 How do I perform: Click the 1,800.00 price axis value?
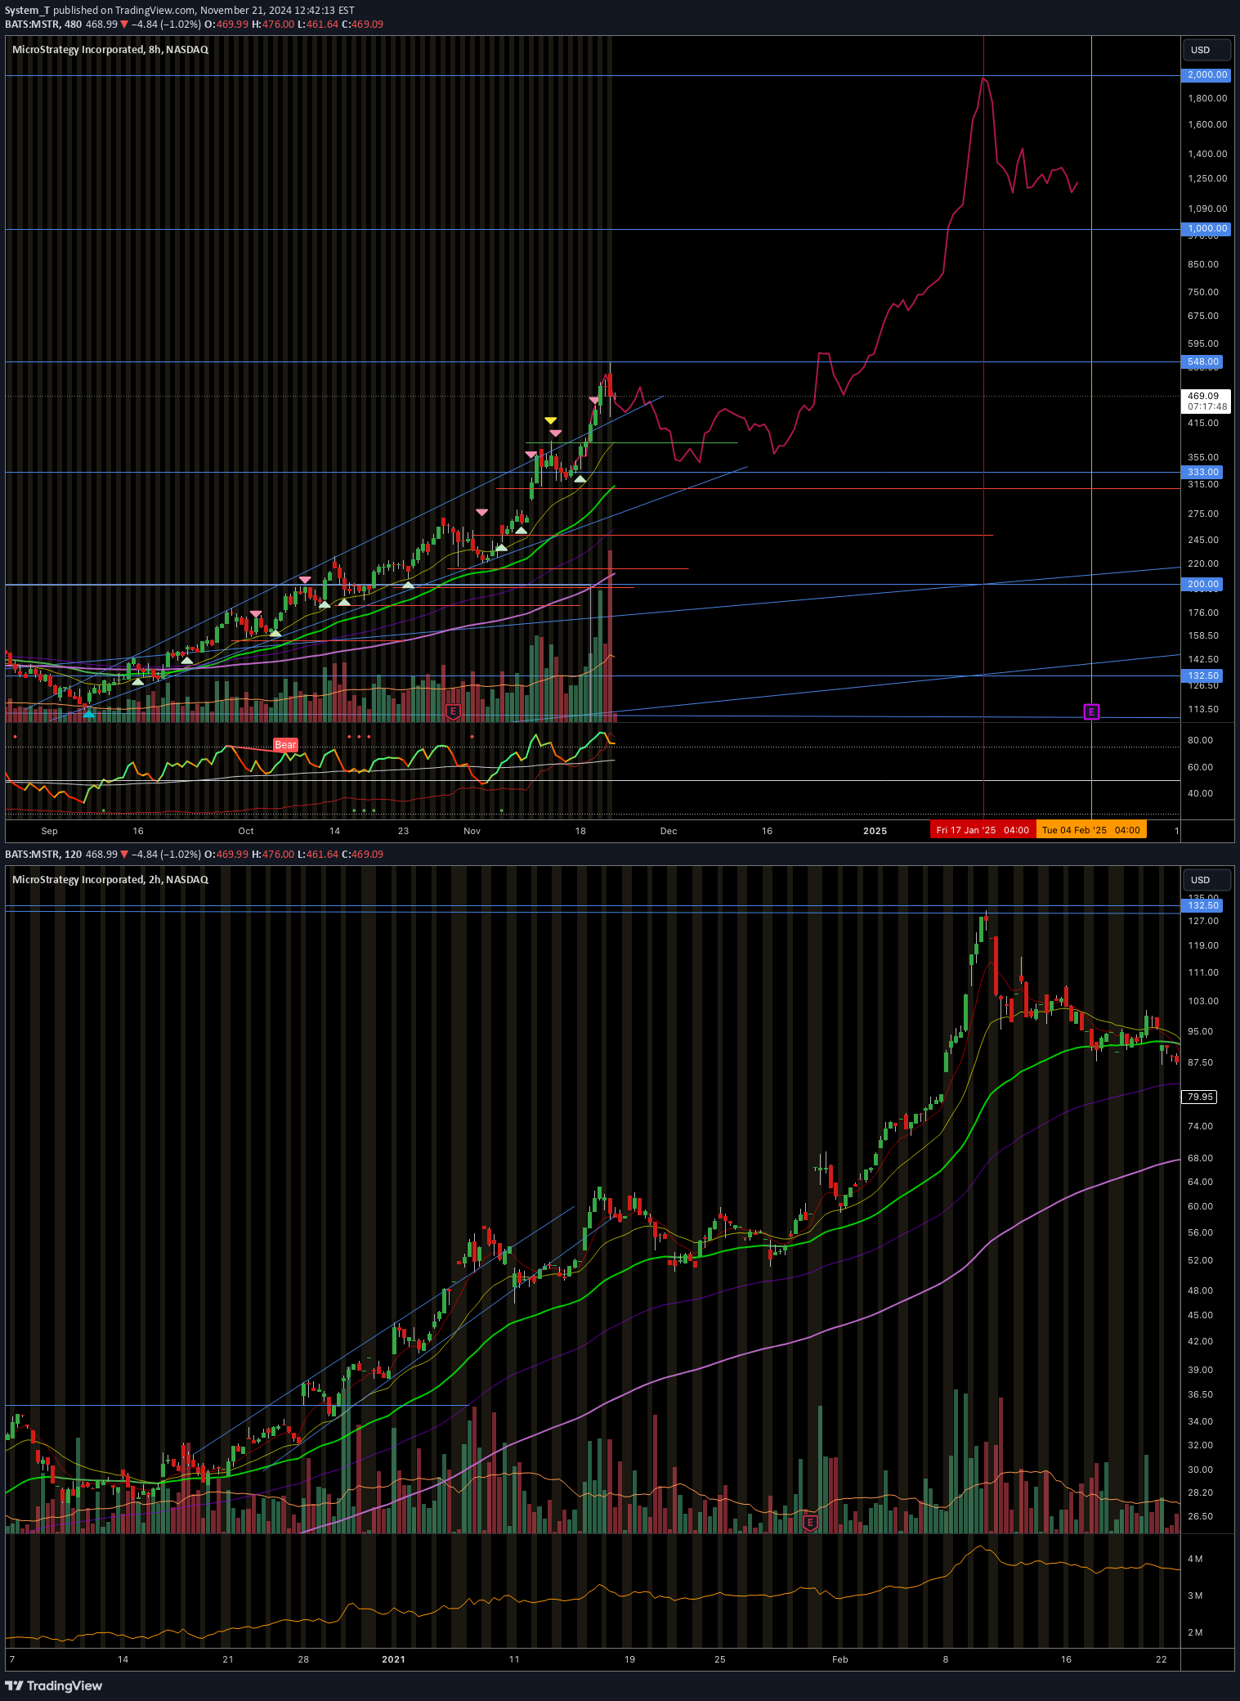pyautogui.click(x=1207, y=98)
